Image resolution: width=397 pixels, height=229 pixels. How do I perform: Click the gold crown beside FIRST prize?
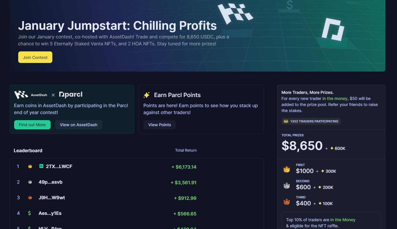click(x=287, y=170)
